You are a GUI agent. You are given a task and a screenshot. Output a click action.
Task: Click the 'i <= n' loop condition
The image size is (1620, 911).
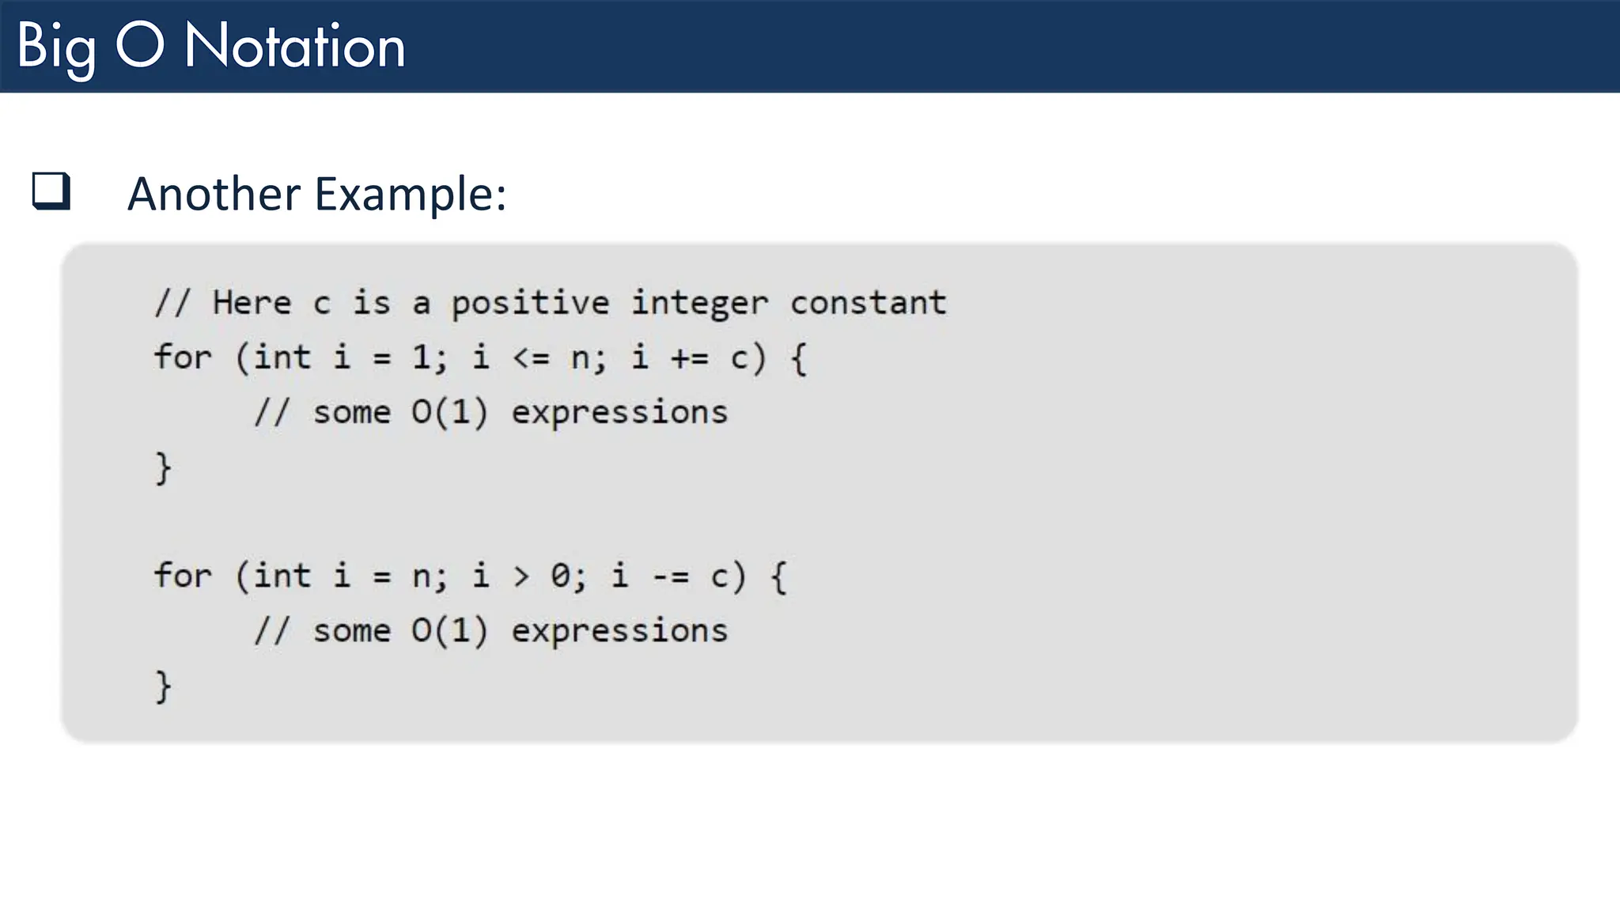[x=530, y=357]
